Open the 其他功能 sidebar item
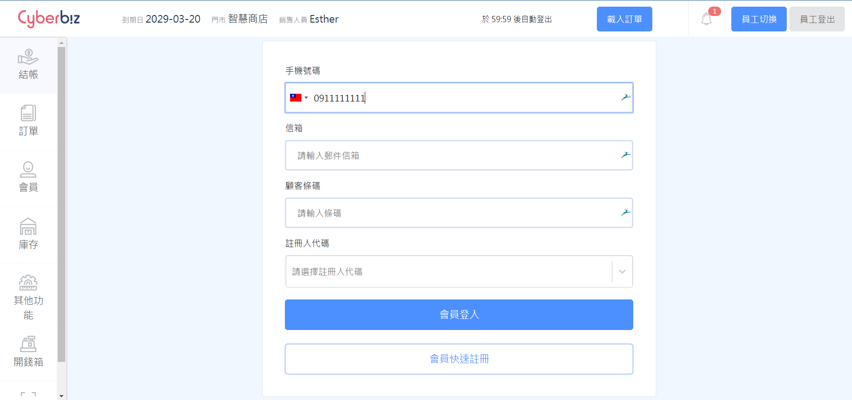Image resolution: width=852 pixels, height=400 pixels. tap(28, 294)
